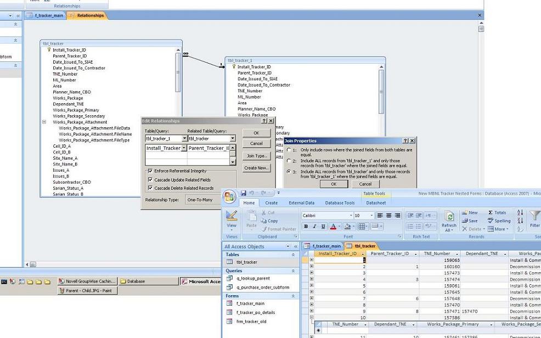Toggle Cascade Update Related Fields checkbox

(x=150, y=179)
